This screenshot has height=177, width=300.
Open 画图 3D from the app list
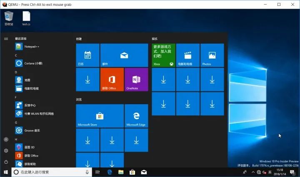43,147
